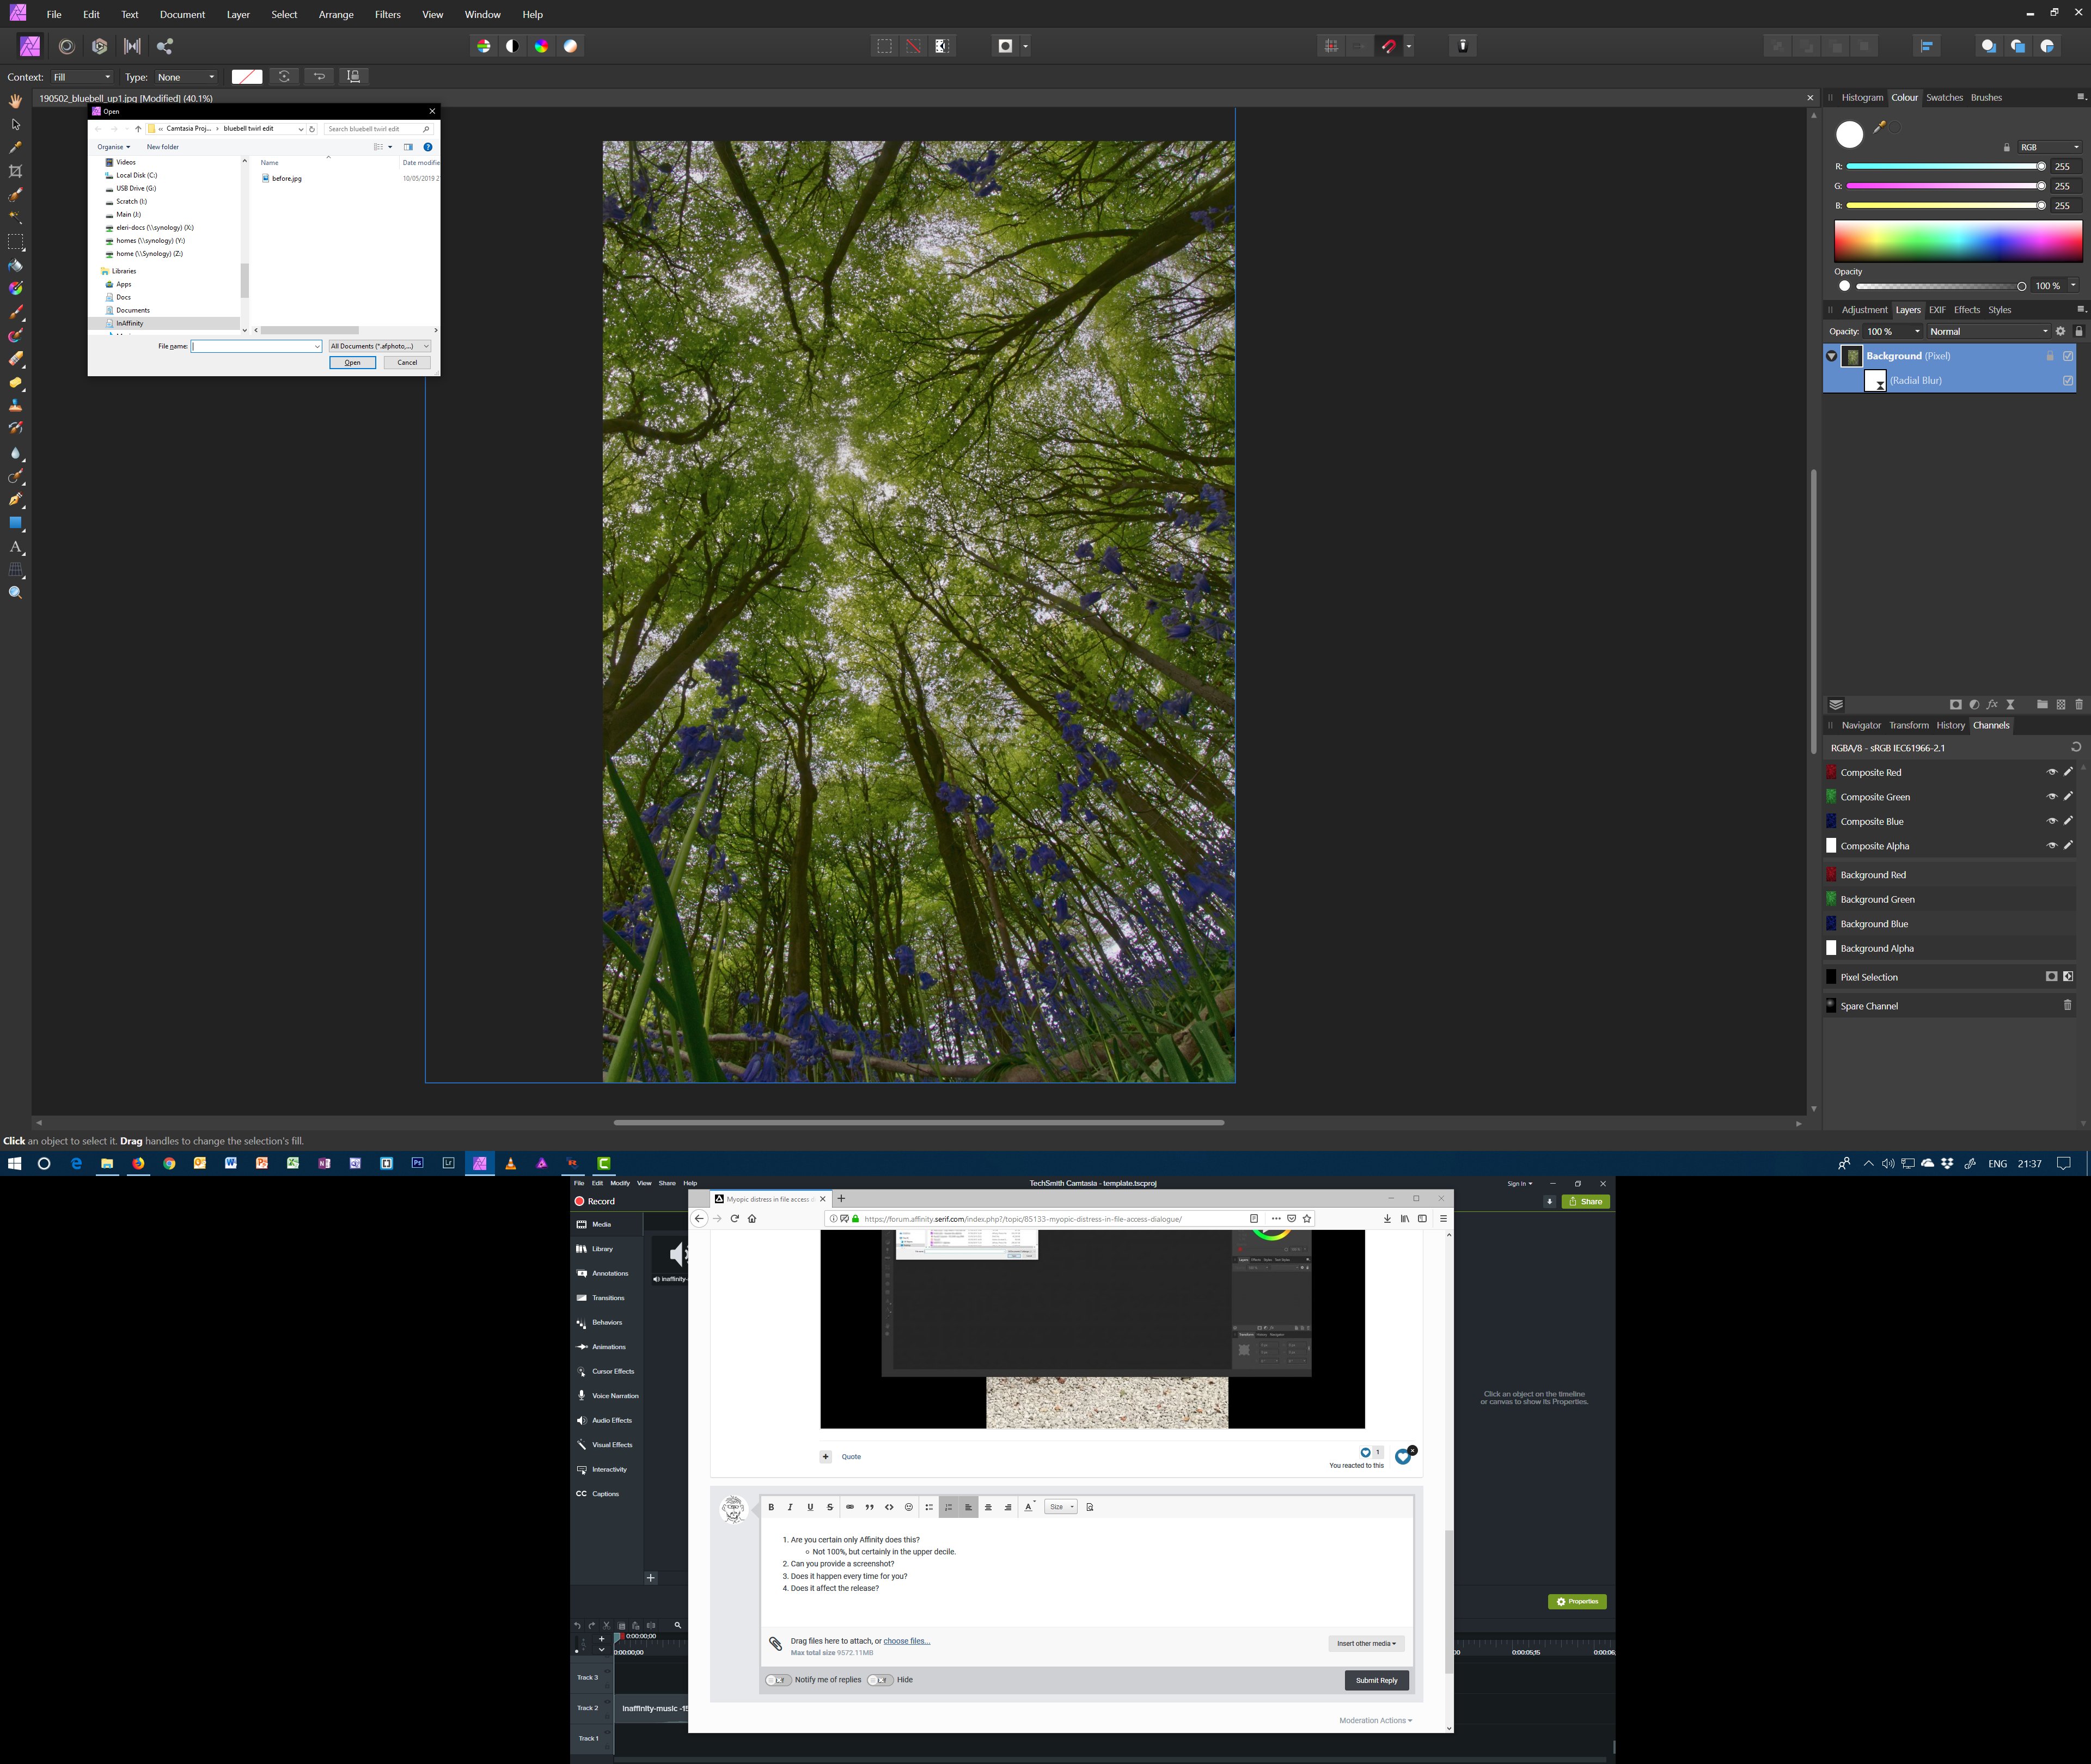This screenshot has width=2091, height=1764.
Task: Apply Auto Levels from toolbar
Action: point(483,46)
